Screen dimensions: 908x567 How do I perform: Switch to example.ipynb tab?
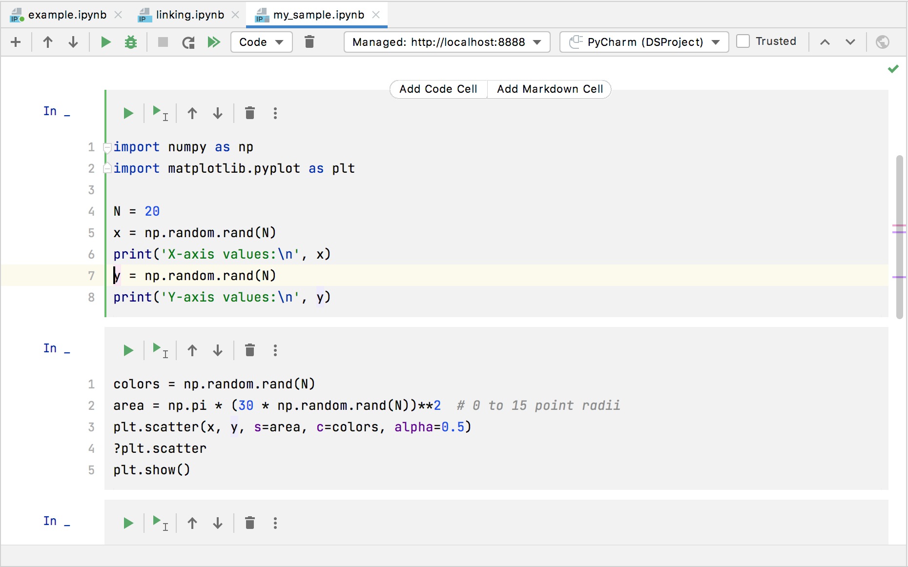tap(67, 15)
